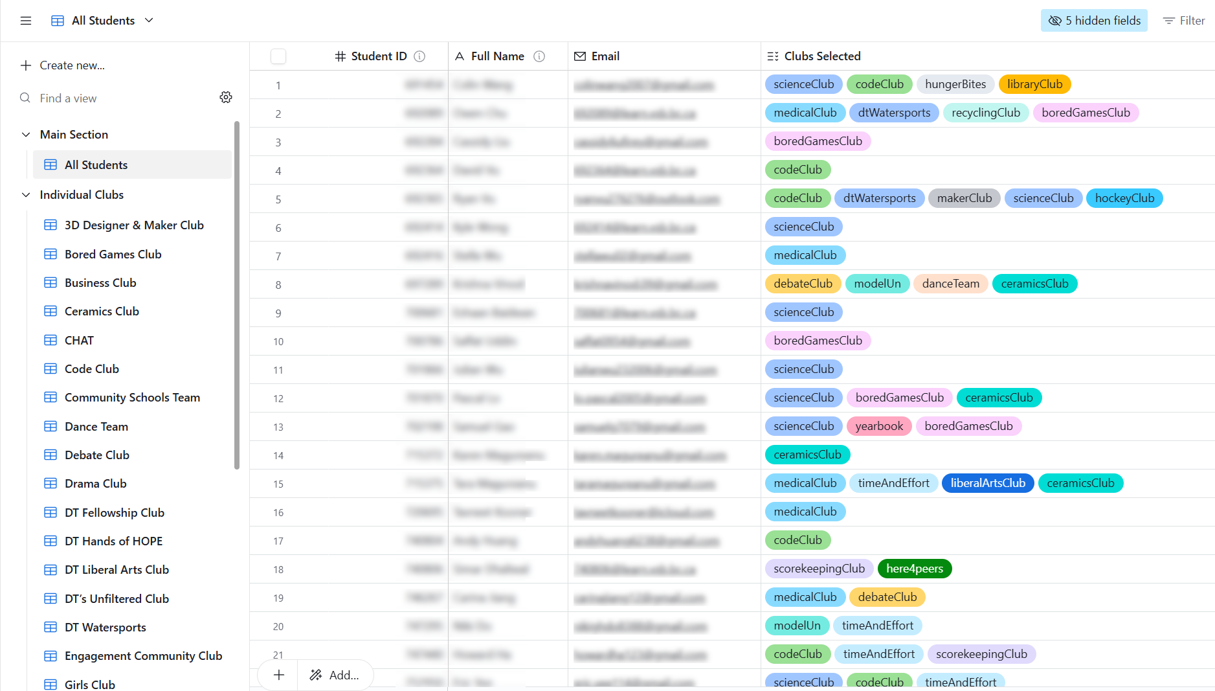
Task: Open the Ceramics Club view
Action: pos(102,312)
